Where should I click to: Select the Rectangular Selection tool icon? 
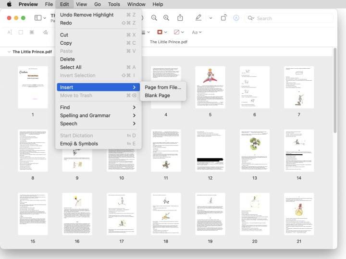[x=21, y=32]
